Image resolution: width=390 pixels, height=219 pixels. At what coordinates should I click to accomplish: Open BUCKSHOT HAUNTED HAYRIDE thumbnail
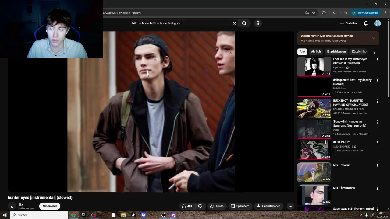(x=314, y=108)
